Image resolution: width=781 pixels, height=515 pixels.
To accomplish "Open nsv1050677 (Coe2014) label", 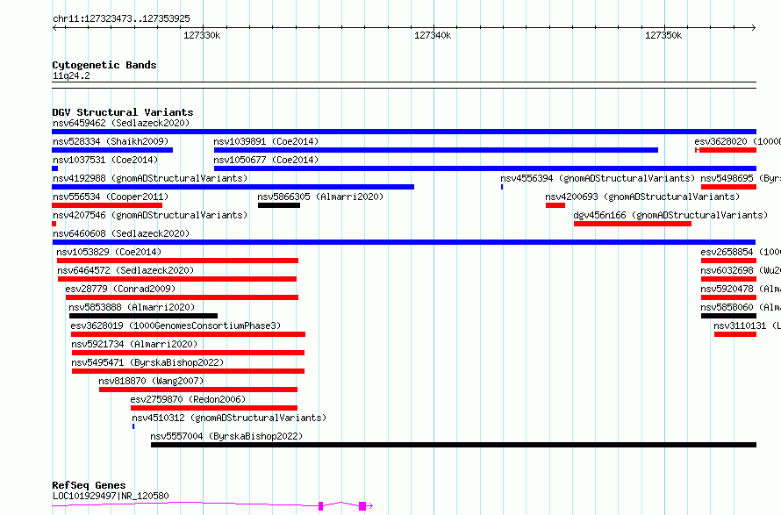I will (x=266, y=160).
